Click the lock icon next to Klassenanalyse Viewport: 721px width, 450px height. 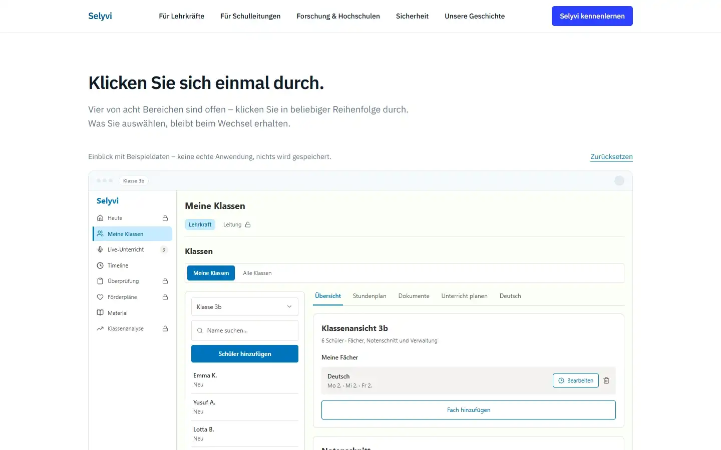[165, 328]
